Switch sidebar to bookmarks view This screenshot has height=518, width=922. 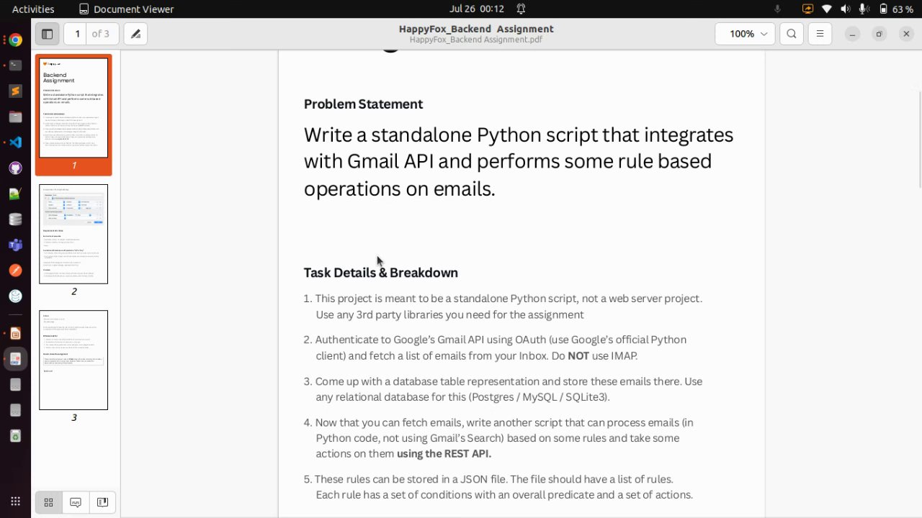[102, 502]
